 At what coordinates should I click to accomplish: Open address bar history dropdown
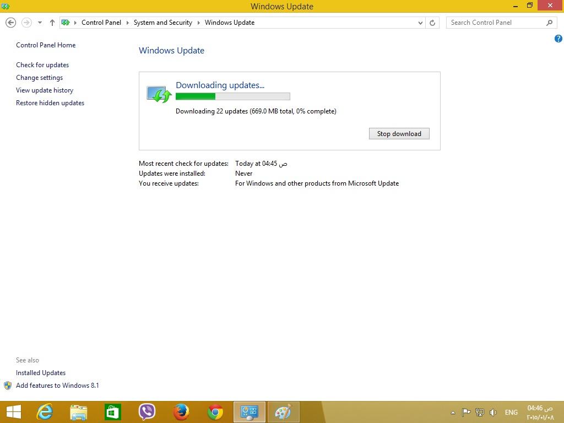(x=420, y=23)
